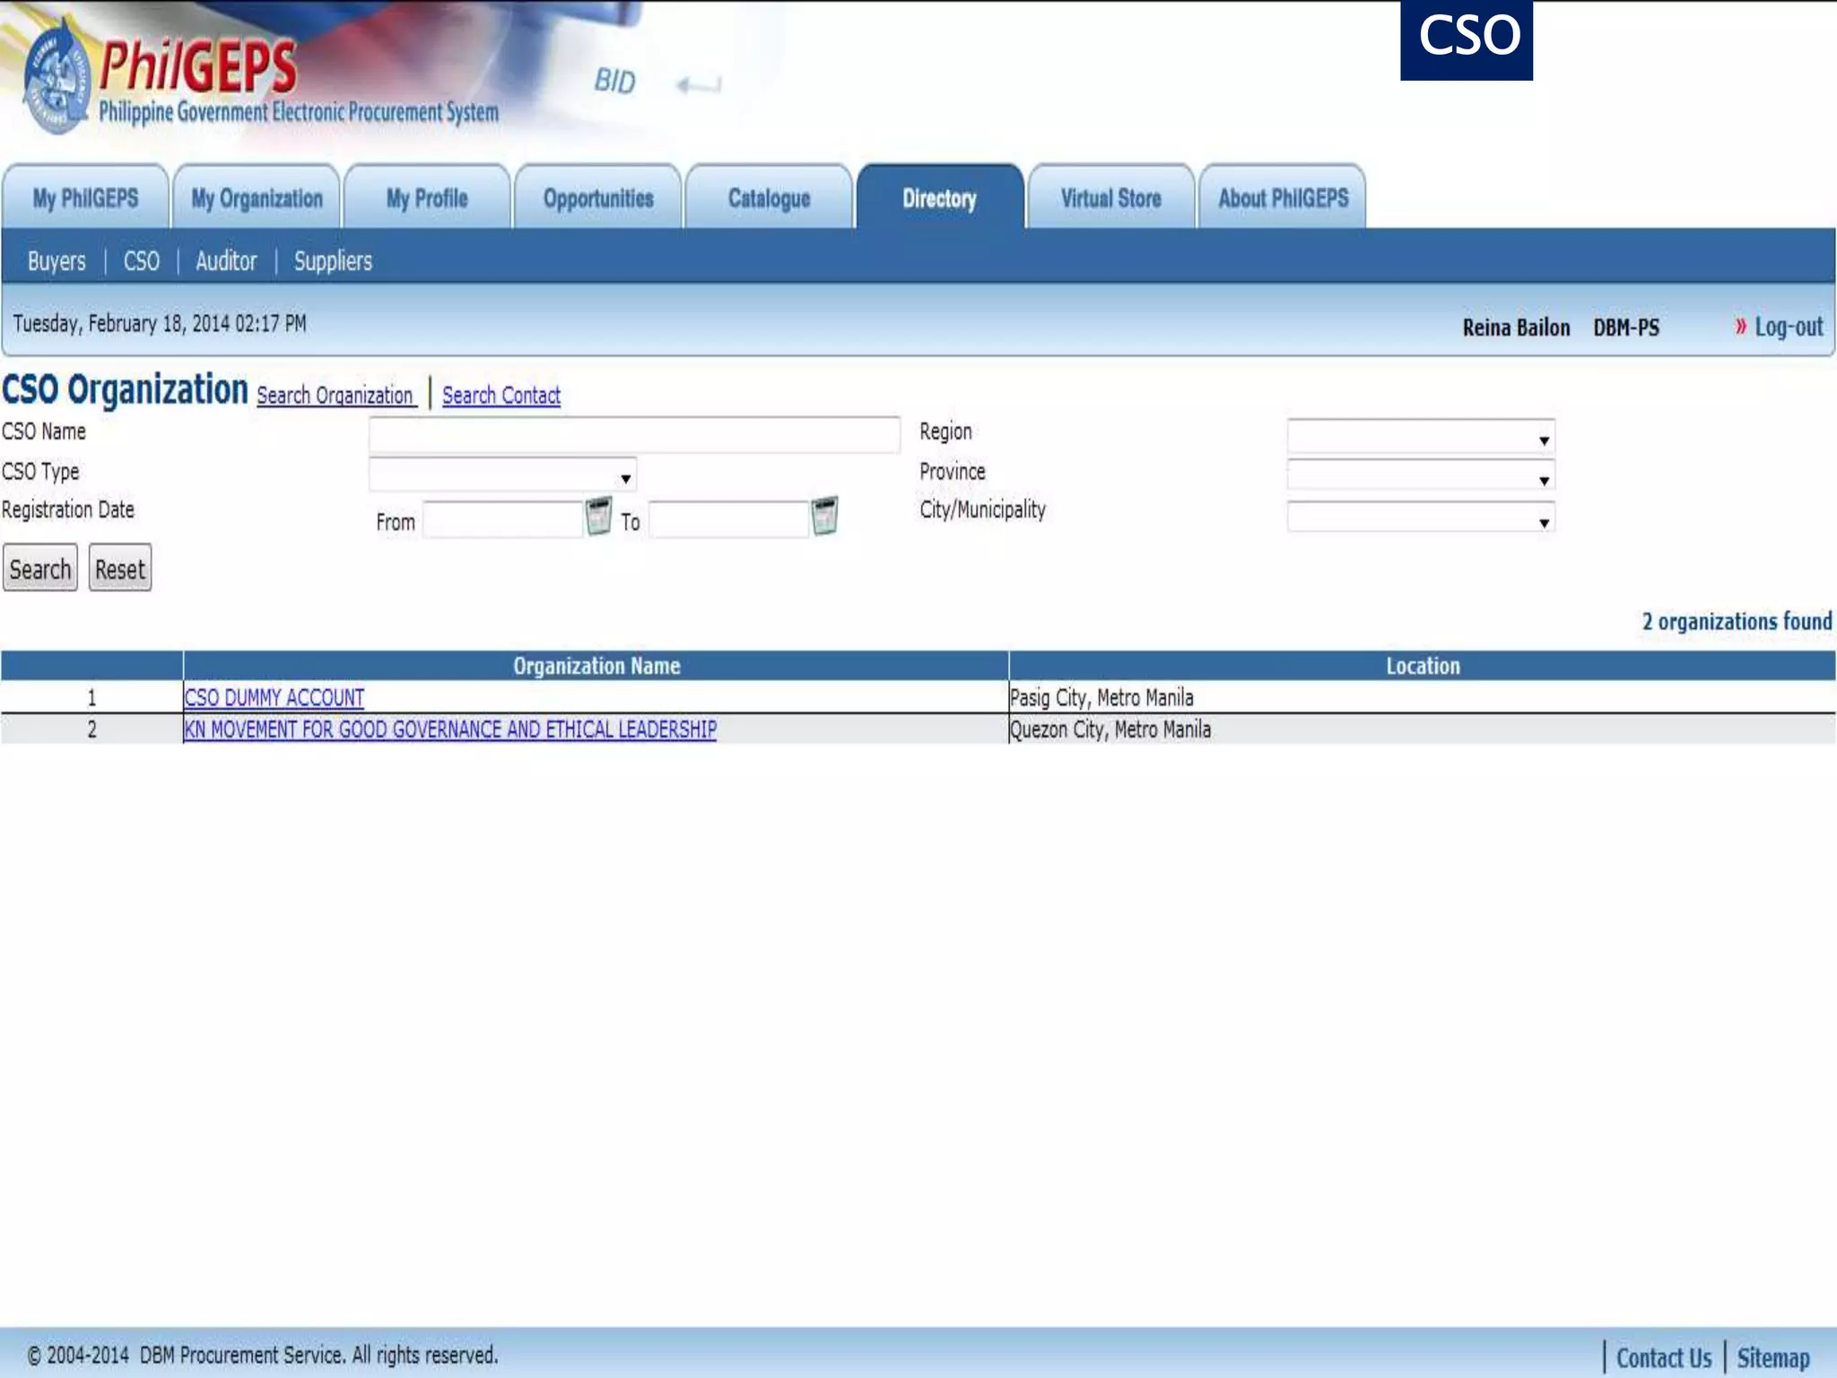This screenshot has height=1378, width=1837.
Task: Open the CSO DUMMY ACCOUNT link
Action: (x=274, y=698)
